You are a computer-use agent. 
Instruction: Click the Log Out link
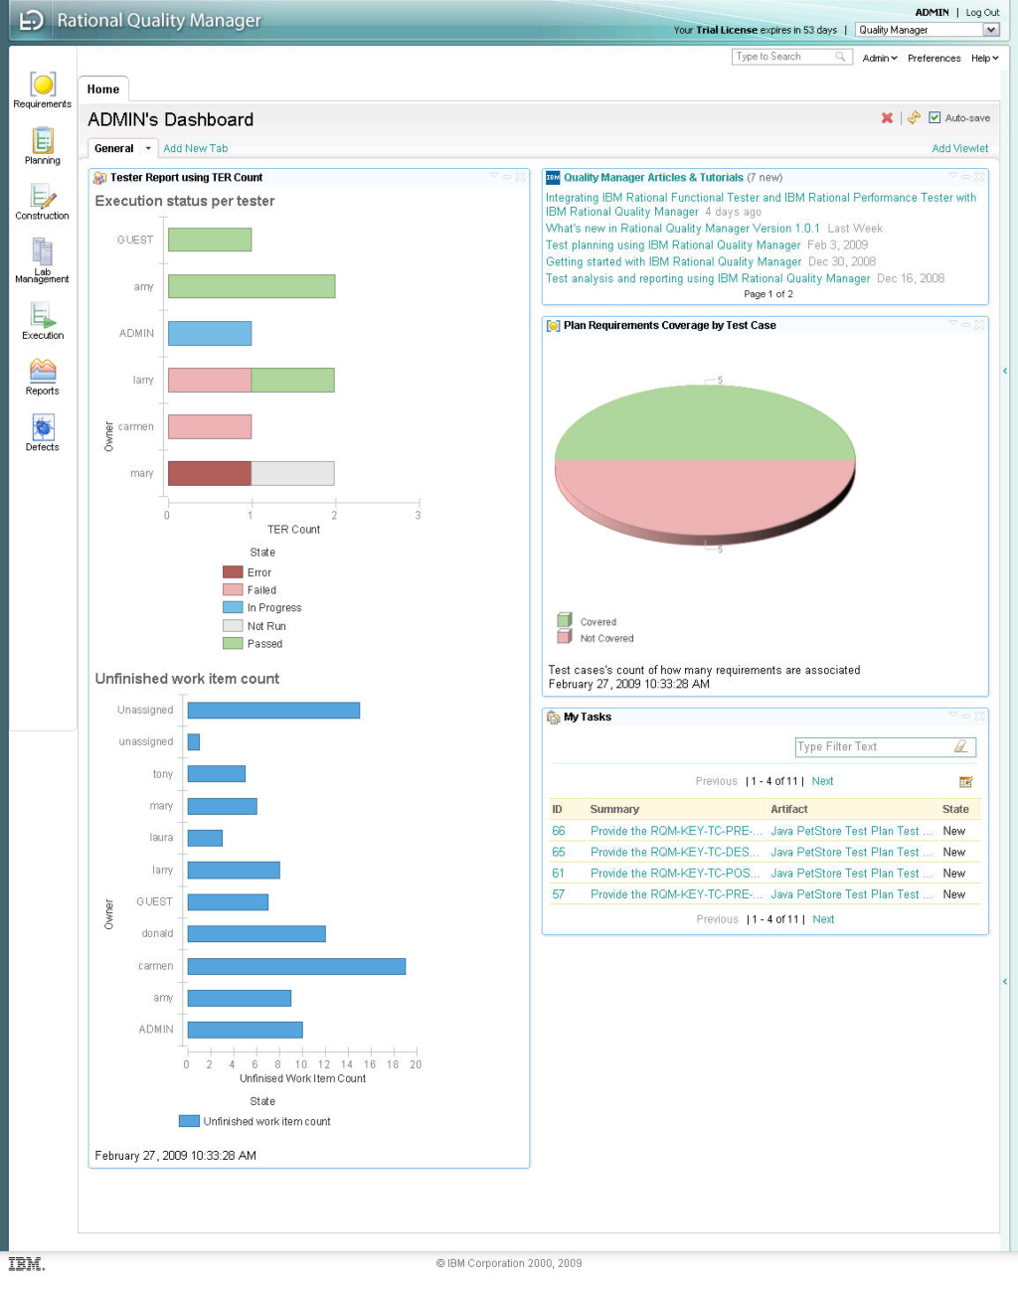(x=983, y=13)
